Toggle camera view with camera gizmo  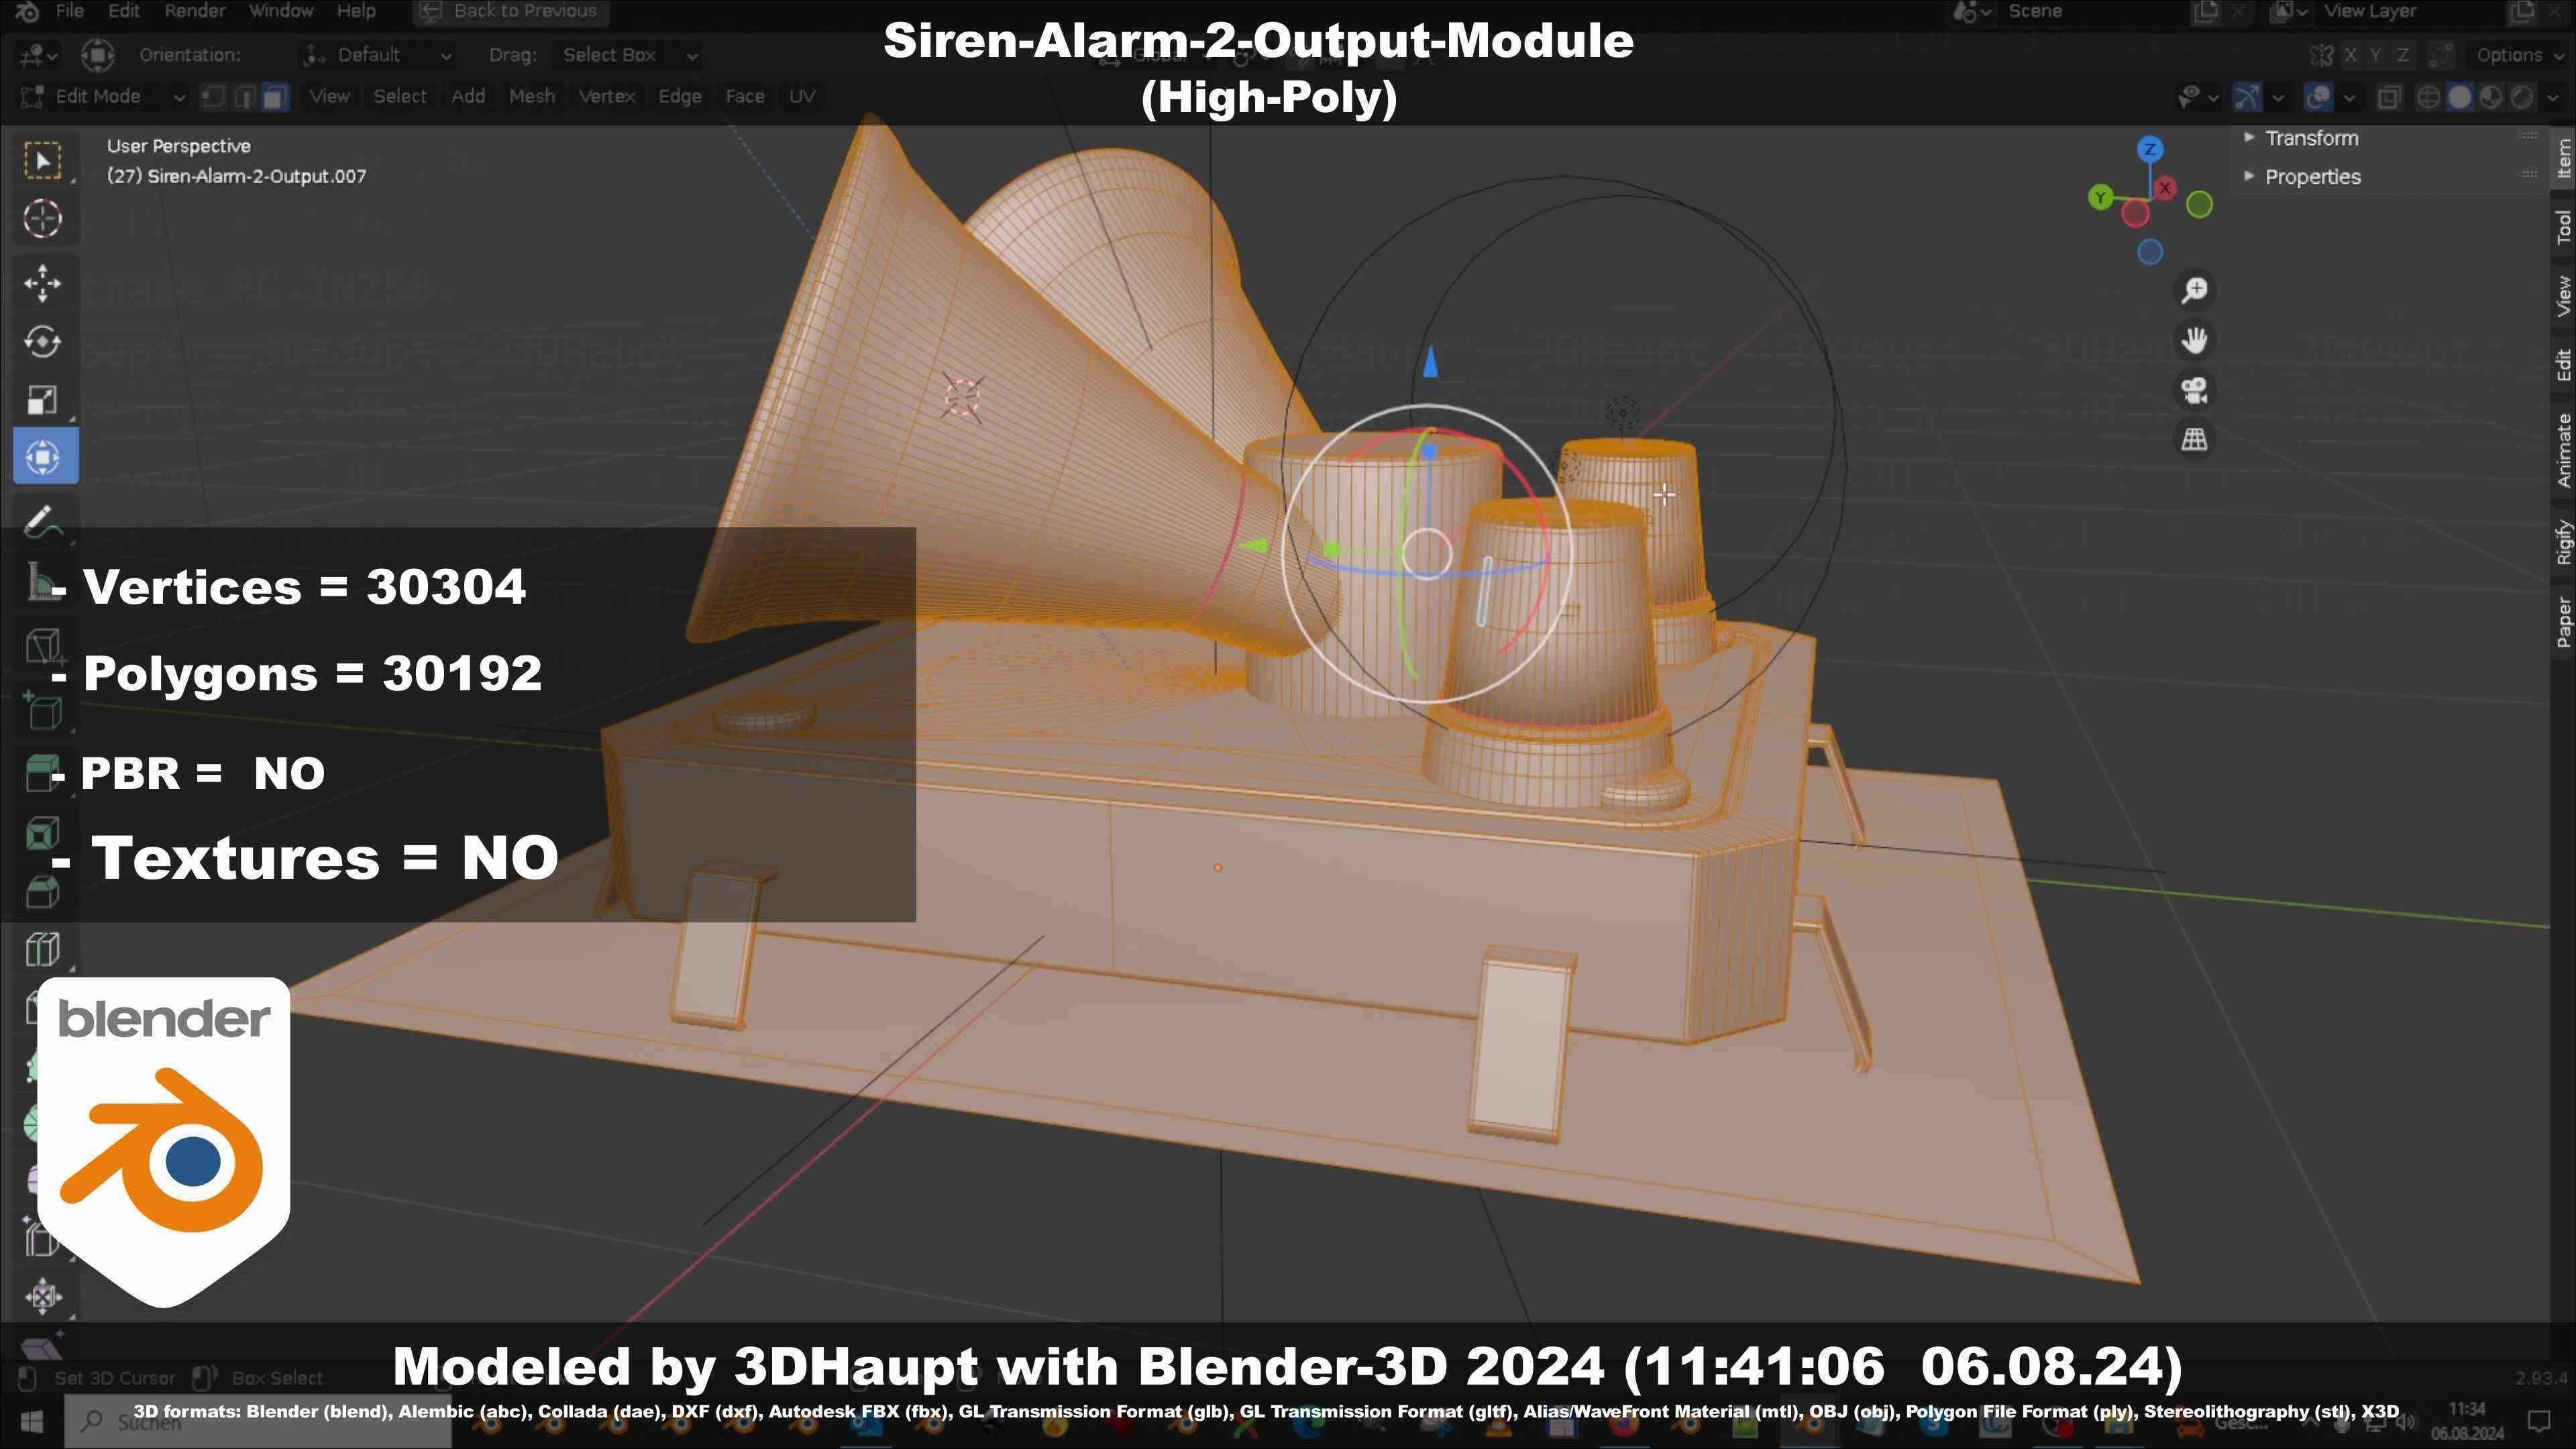coord(2195,390)
